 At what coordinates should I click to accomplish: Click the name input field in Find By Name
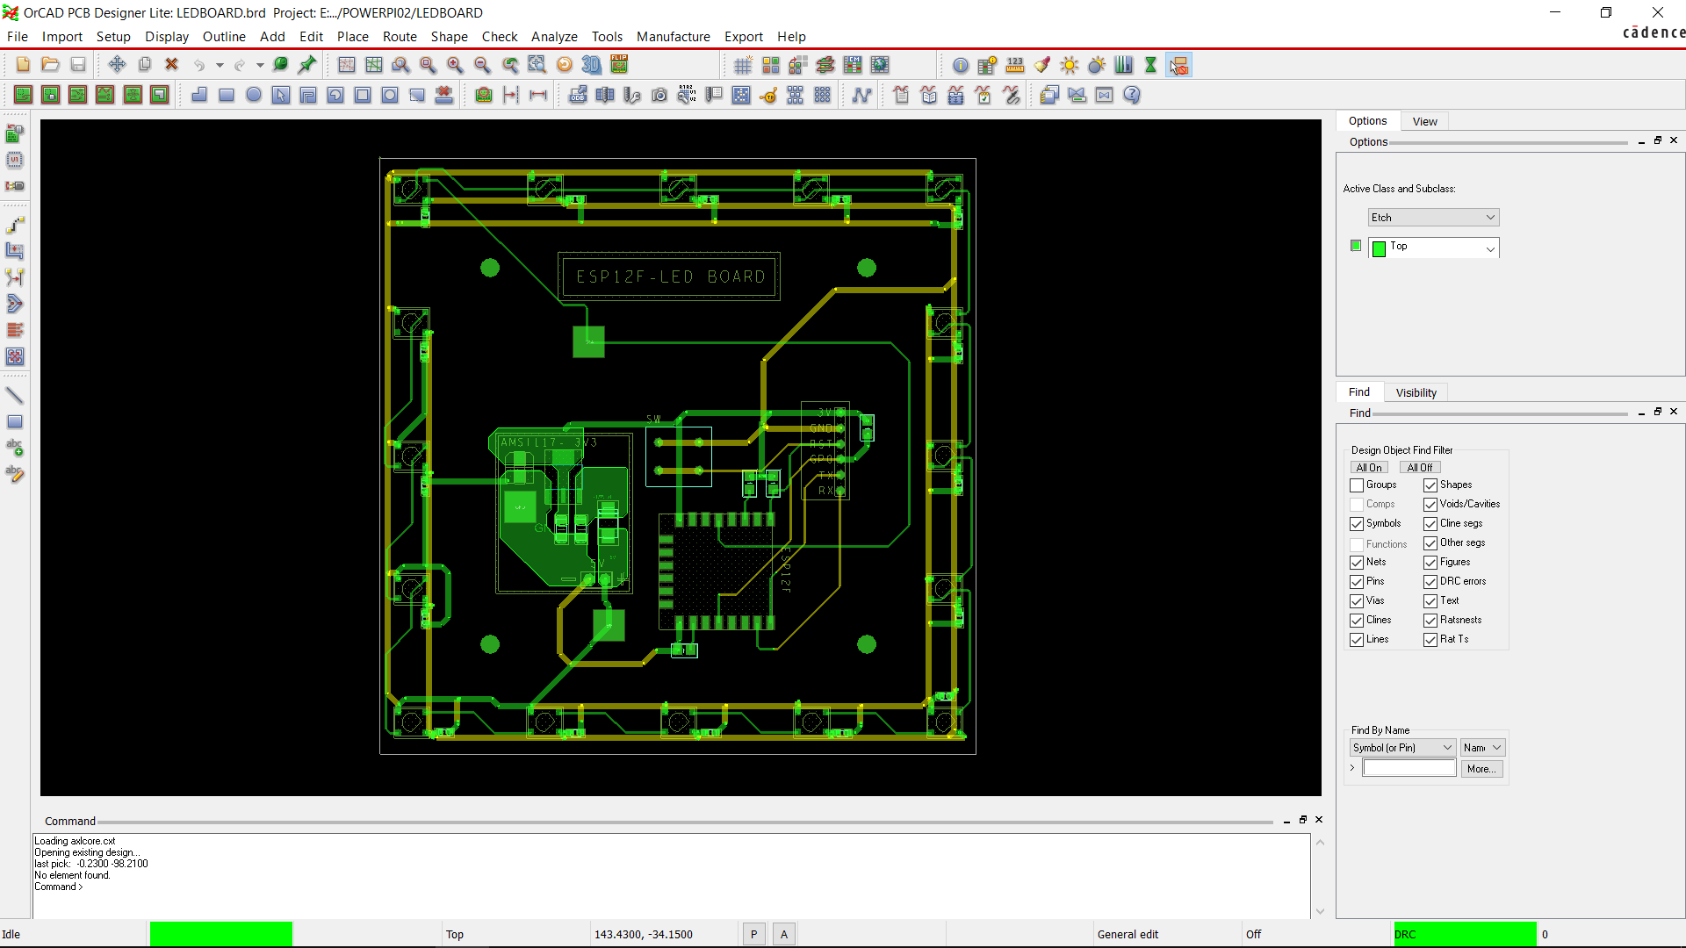click(x=1409, y=769)
